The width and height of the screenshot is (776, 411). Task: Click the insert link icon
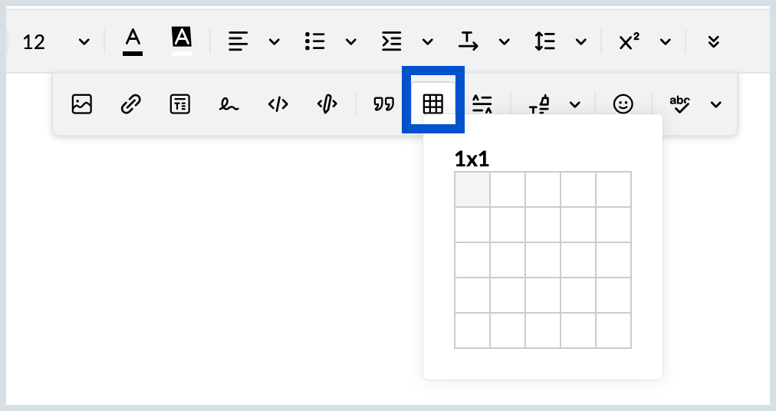130,104
